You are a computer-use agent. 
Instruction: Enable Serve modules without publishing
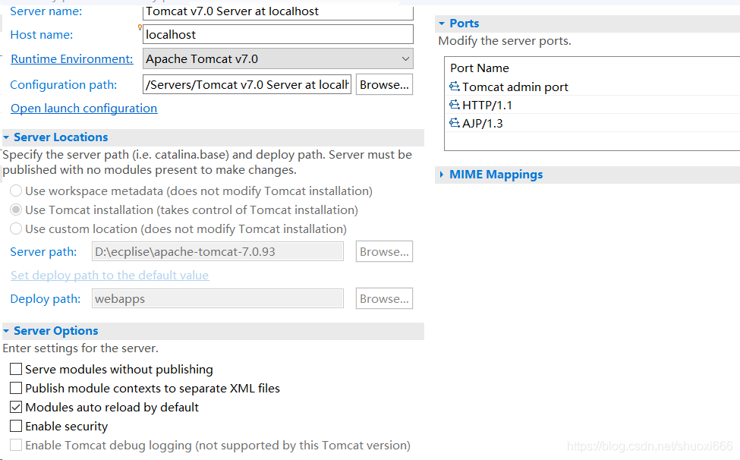(x=16, y=369)
